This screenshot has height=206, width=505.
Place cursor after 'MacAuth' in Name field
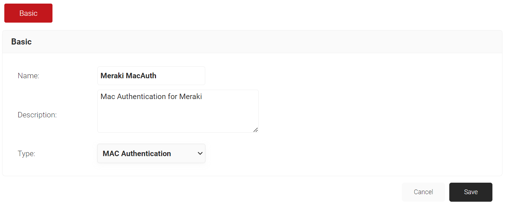(157, 76)
